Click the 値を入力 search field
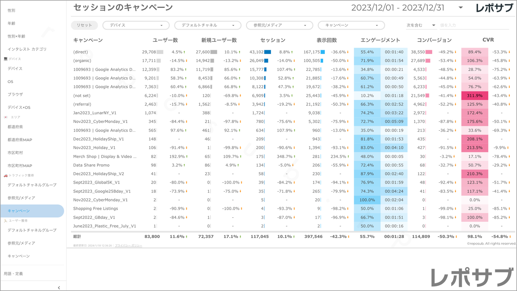The width and height of the screenshot is (517, 291). (473, 25)
